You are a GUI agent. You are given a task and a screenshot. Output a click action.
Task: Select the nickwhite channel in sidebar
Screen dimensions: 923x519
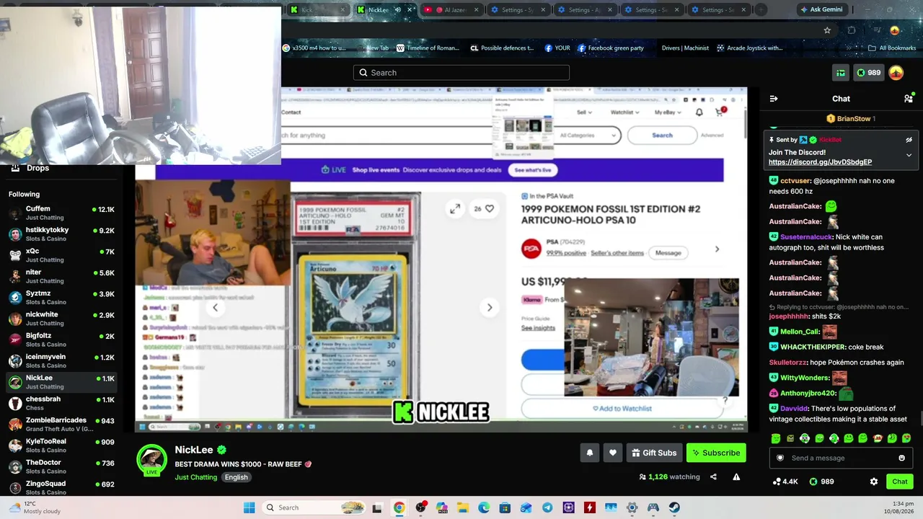pos(61,319)
